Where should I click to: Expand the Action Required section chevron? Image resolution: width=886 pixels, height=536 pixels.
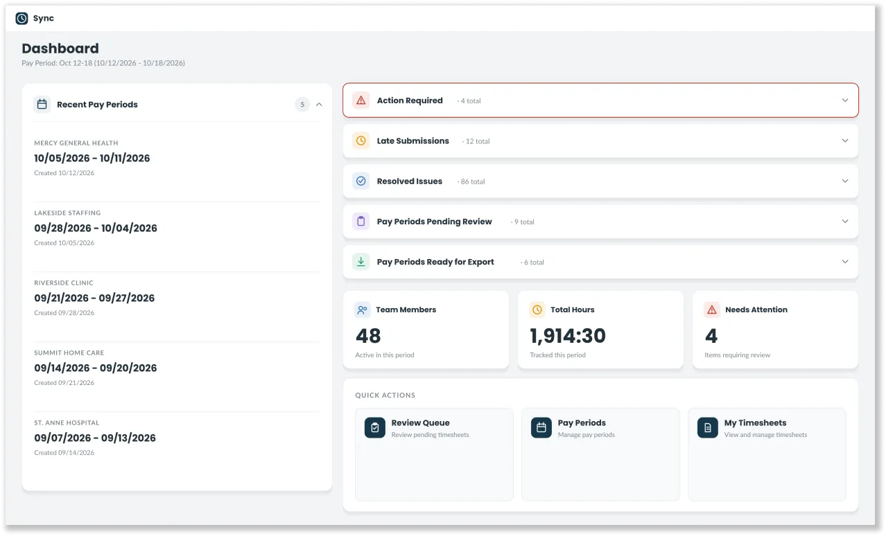[845, 100]
